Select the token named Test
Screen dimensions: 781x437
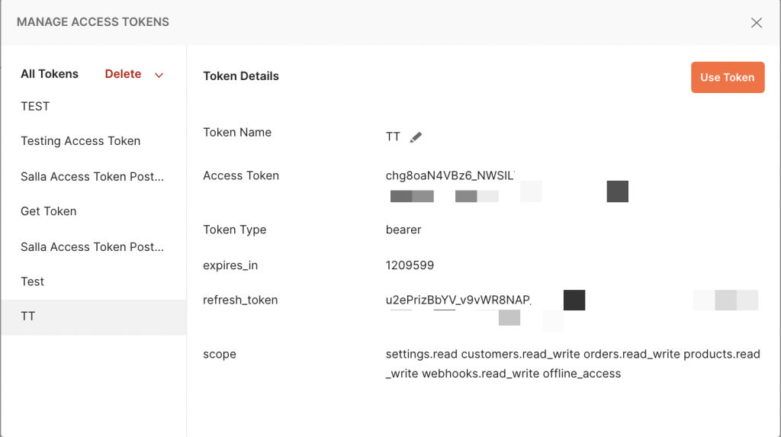(94, 281)
